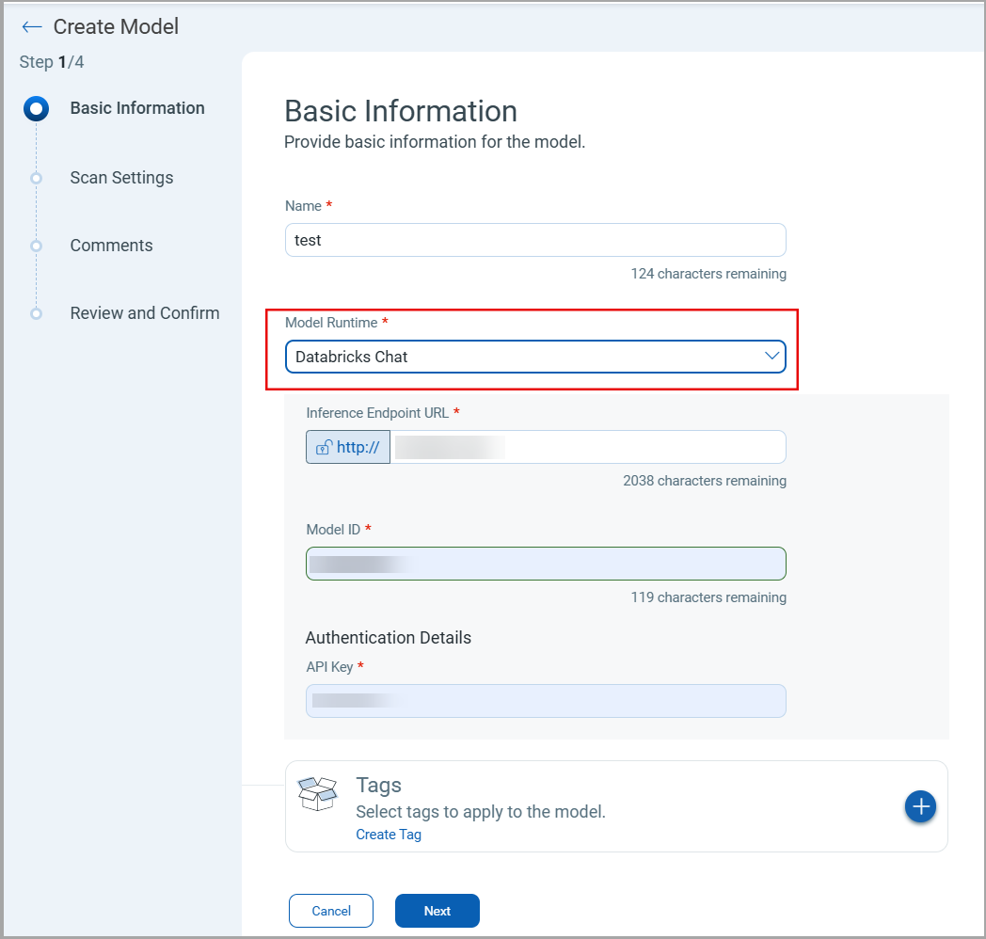Open the Model Runtime dropdown

[534, 357]
